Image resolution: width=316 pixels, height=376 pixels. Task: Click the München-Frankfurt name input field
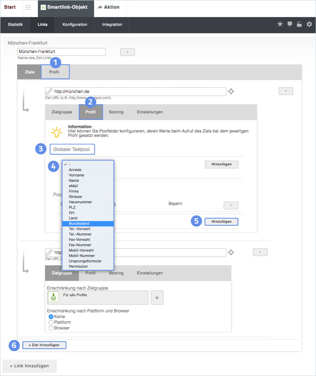[61, 52]
